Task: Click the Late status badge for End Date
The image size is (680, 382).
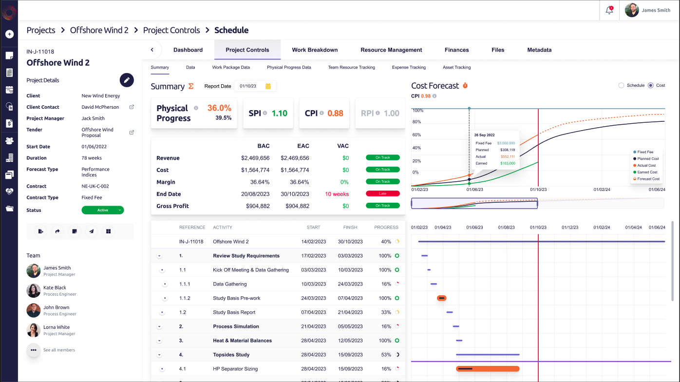Action: tap(383, 193)
